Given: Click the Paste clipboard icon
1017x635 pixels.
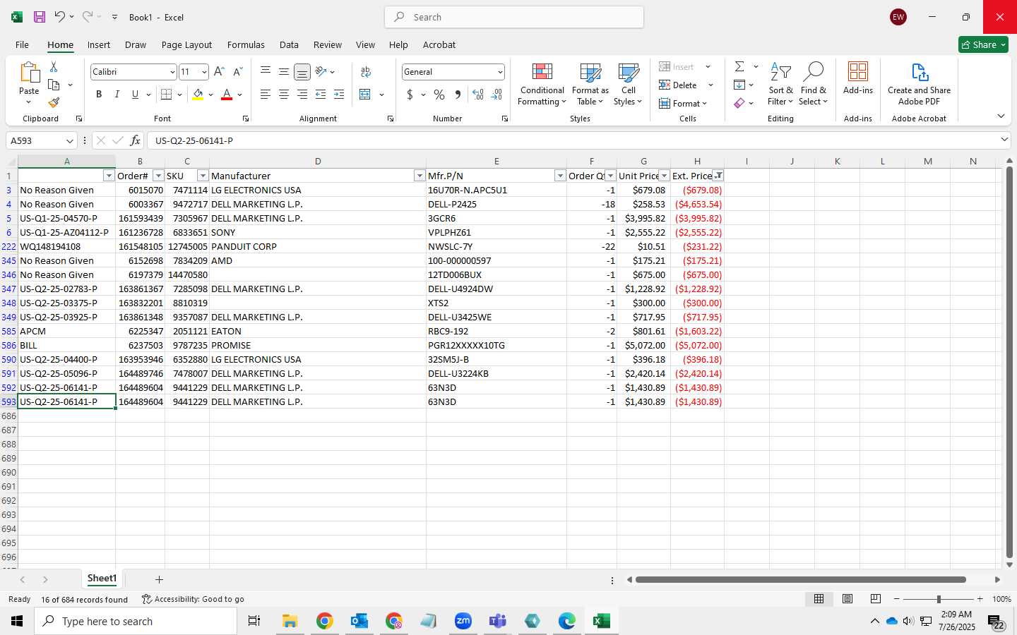Looking at the screenshot, I should point(29,73).
